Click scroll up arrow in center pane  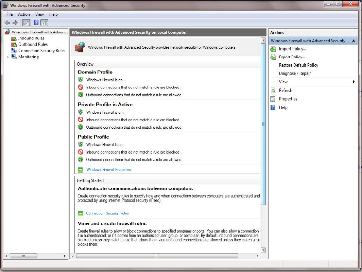tap(263, 40)
